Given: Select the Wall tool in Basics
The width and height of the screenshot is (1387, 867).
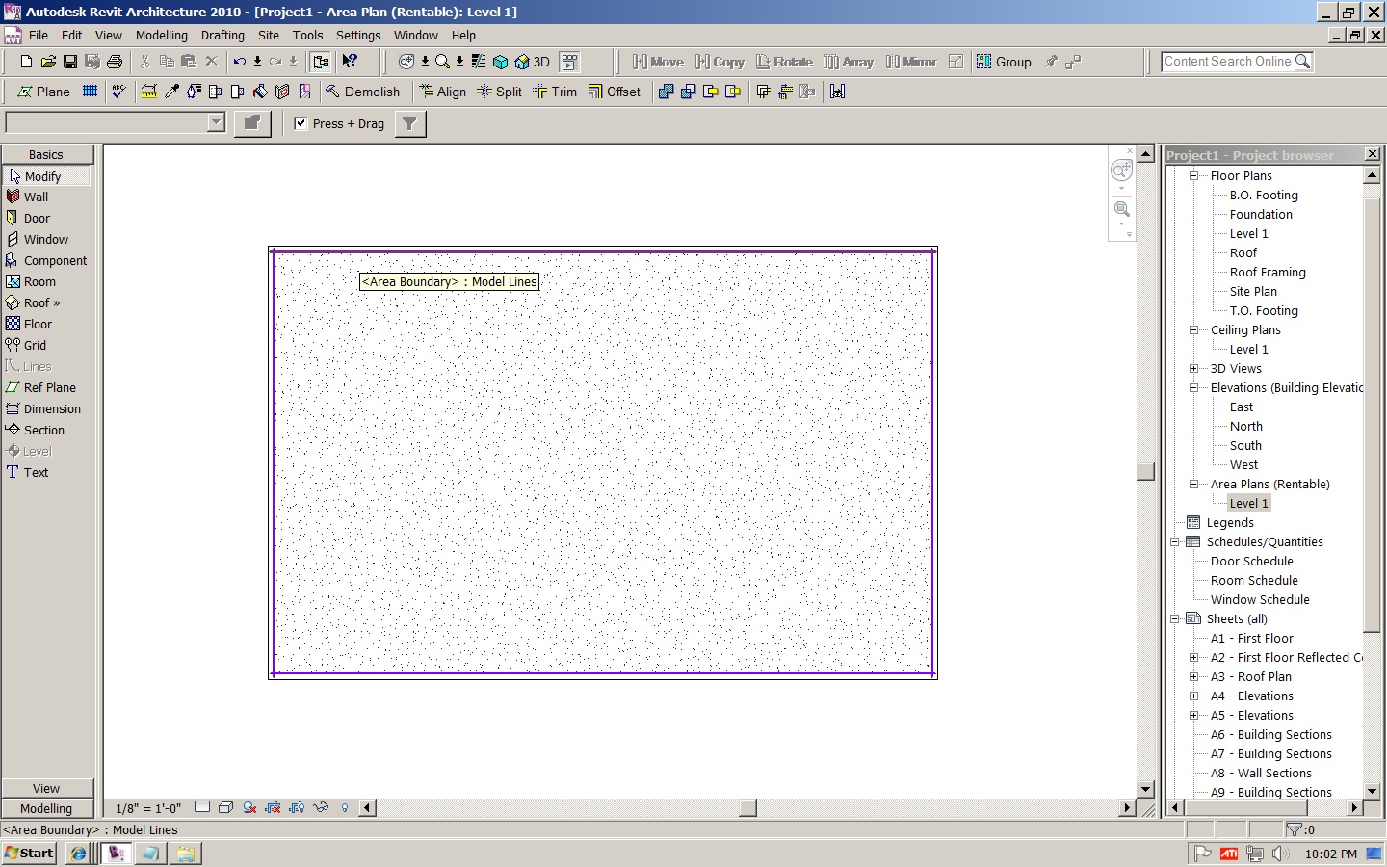Looking at the screenshot, I should pos(36,197).
